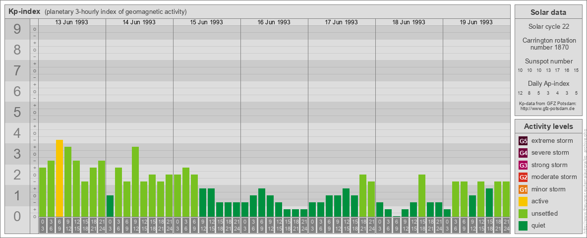
Task: Click the G5 extreme storm legend icon
Action: [x=523, y=141]
